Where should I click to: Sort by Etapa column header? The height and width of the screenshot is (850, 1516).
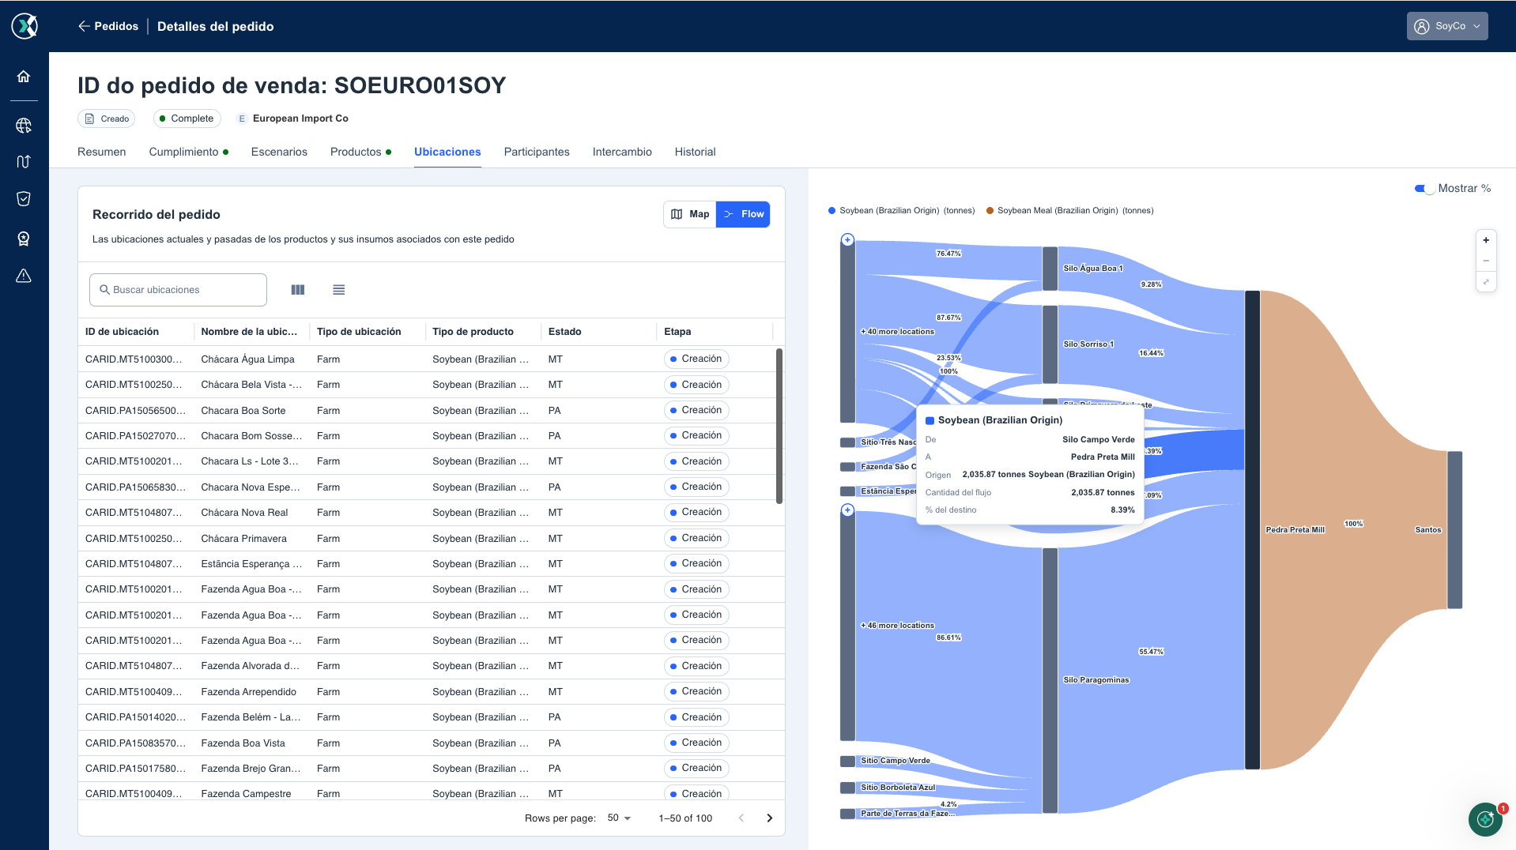[x=677, y=332]
